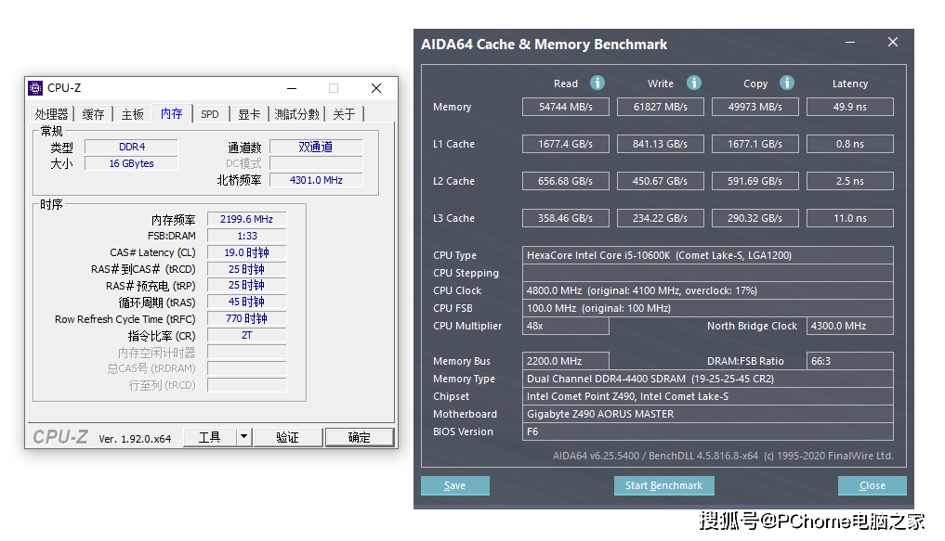Image resolution: width=945 pixels, height=541 pixels.
Task: Click the CPU Type field showing i5-10600K
Action: (707, 255)
